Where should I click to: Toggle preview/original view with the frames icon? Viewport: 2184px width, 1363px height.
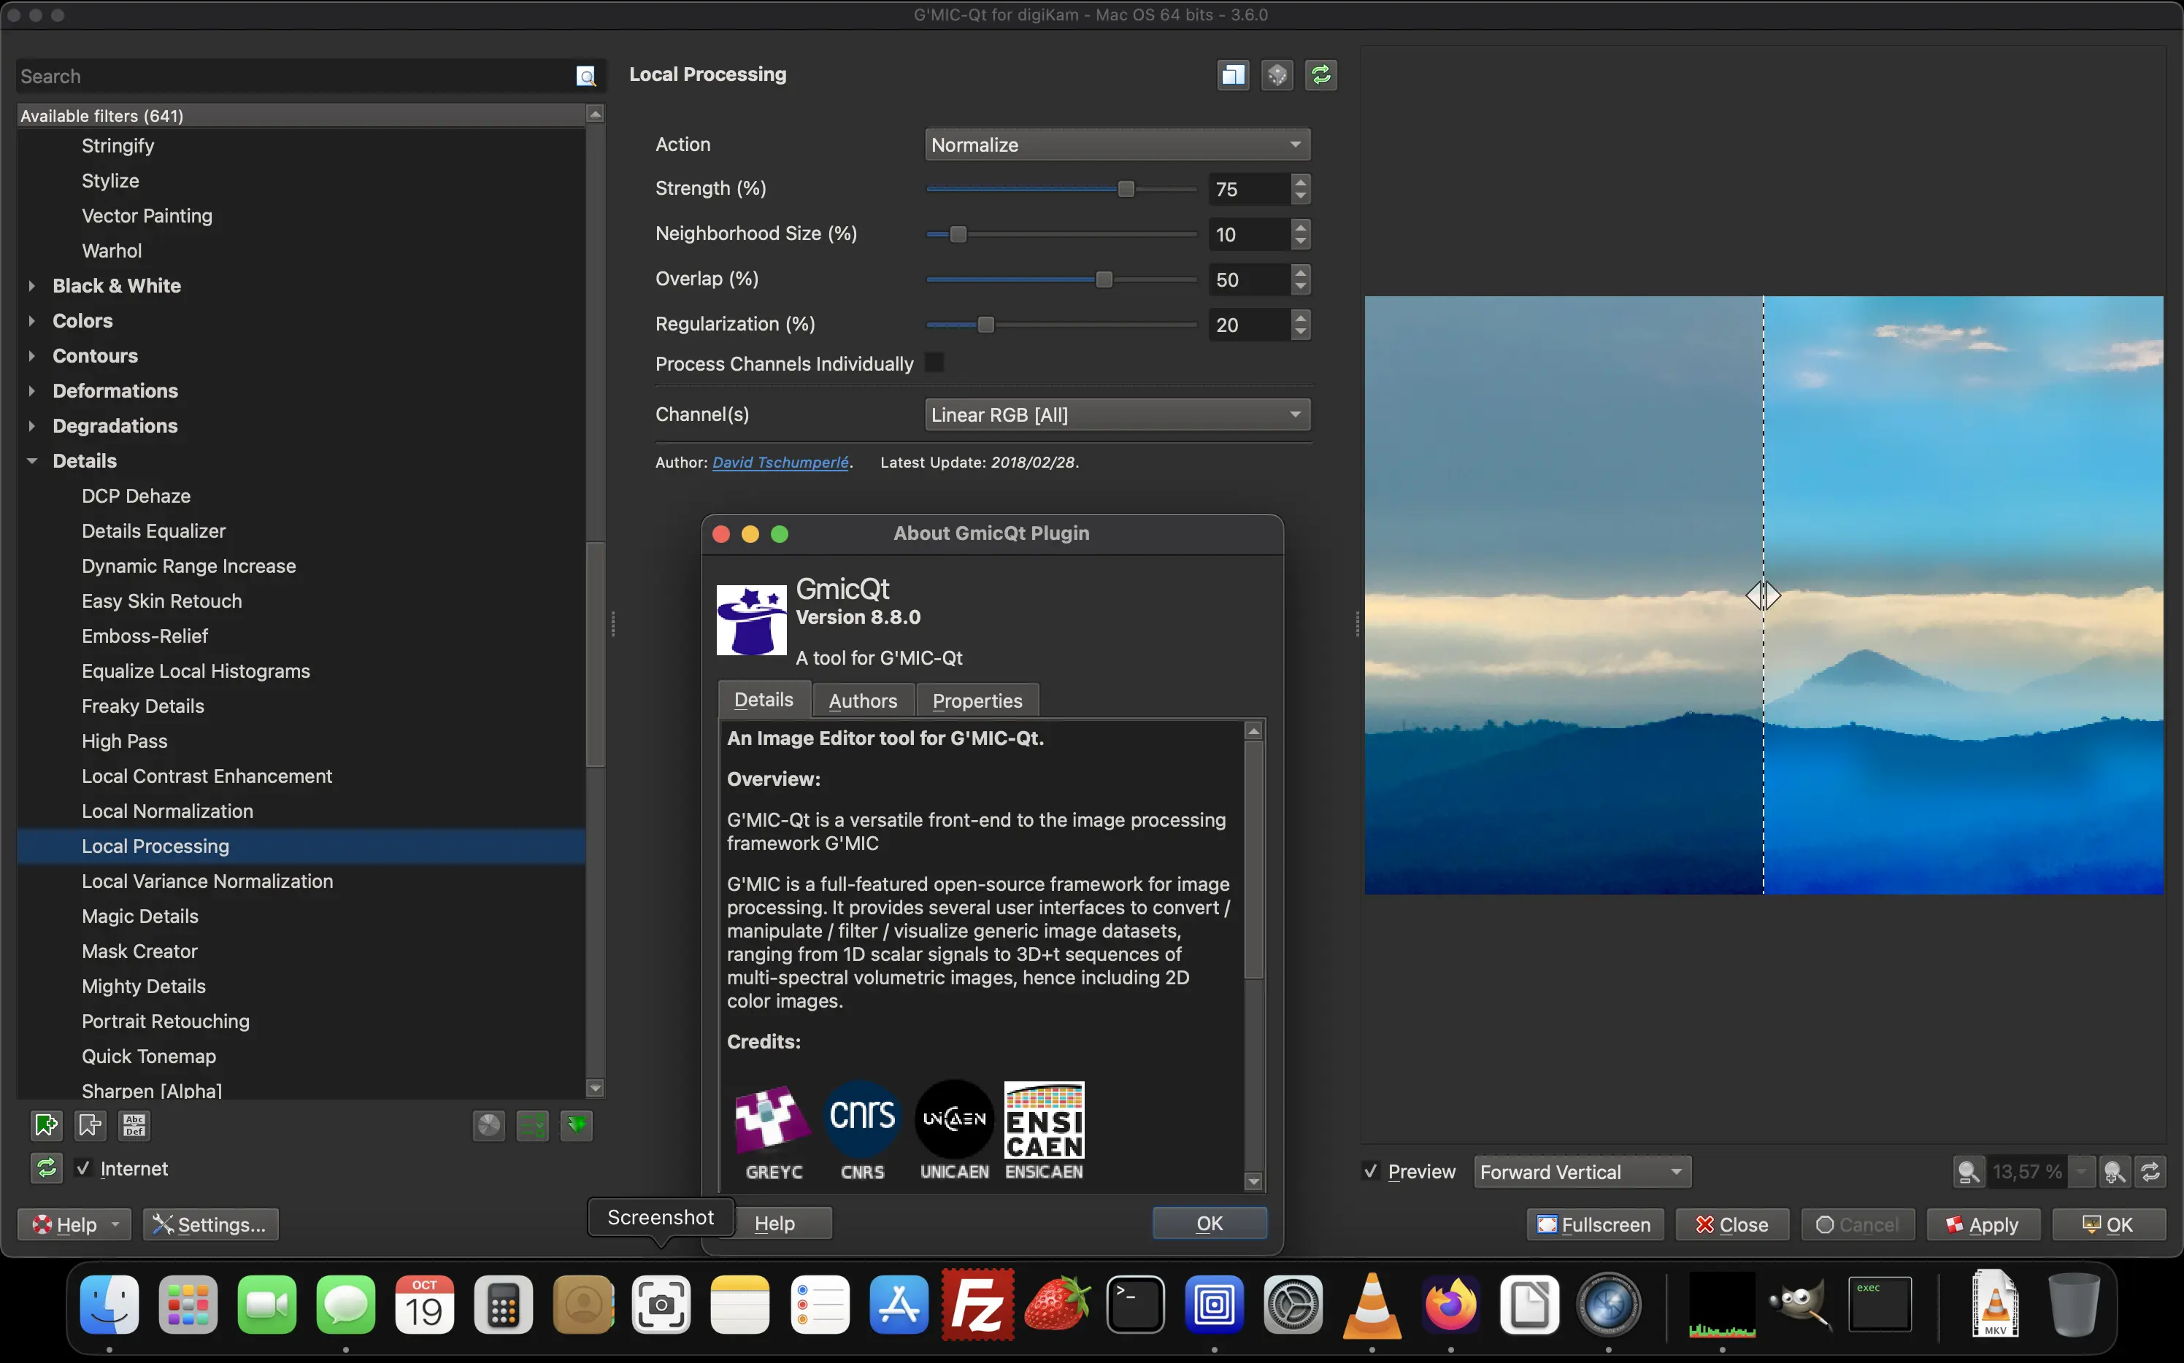click(1231, 75)
